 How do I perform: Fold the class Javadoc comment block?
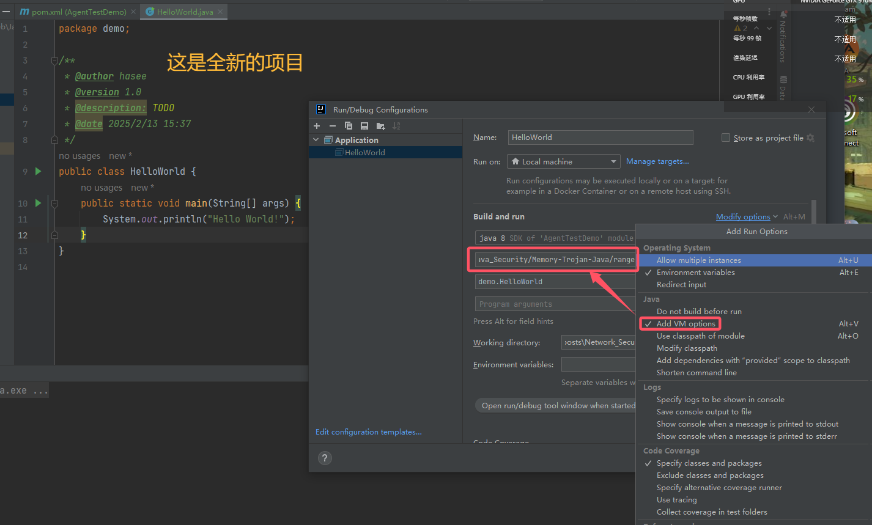click(x=54, y=61)
